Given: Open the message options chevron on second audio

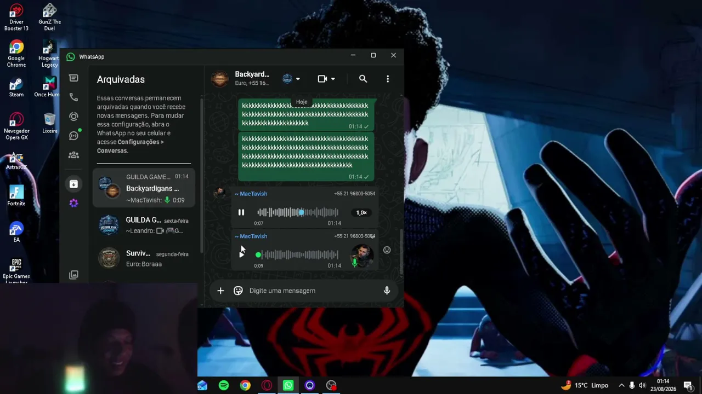Looking at the screenshot, I should point(372,237).
